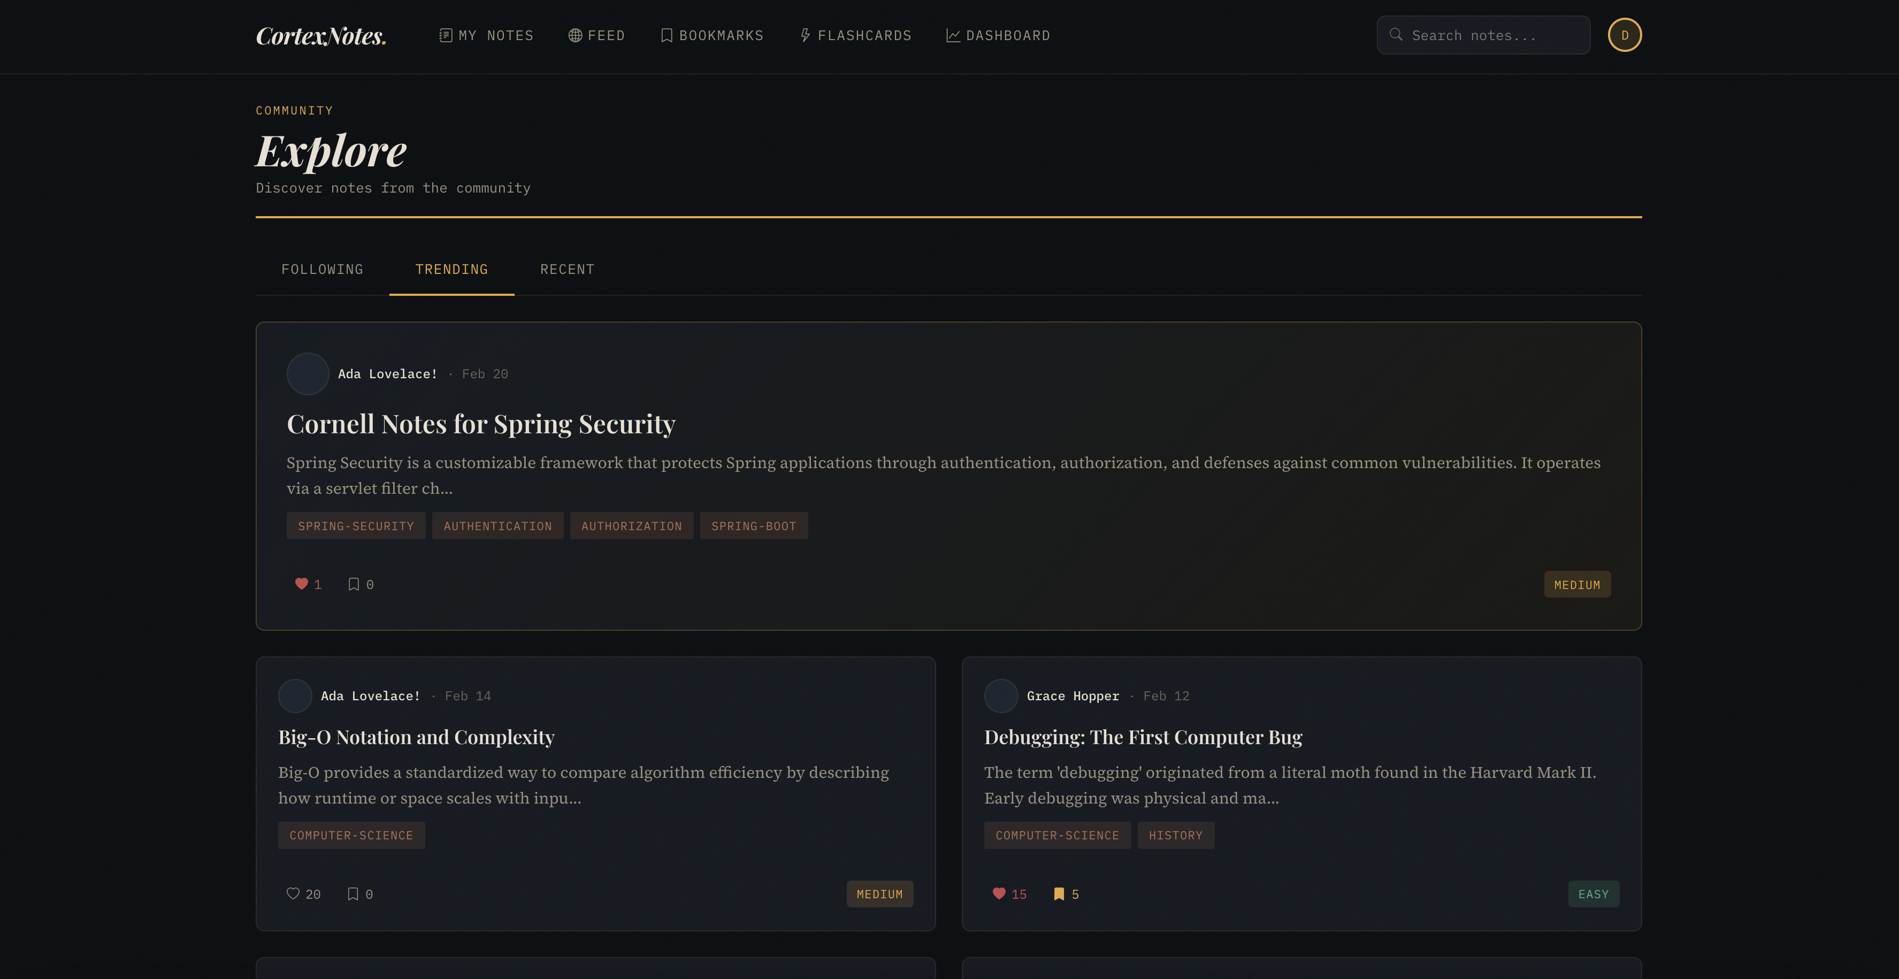
Task: Open the D user profile avatar
Action: 1624,35
